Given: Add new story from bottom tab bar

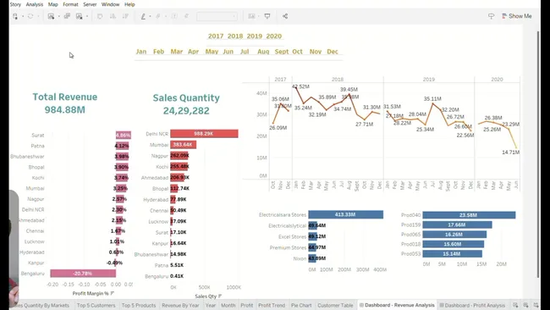Looking at the screenshot, I should click(536, 305).
